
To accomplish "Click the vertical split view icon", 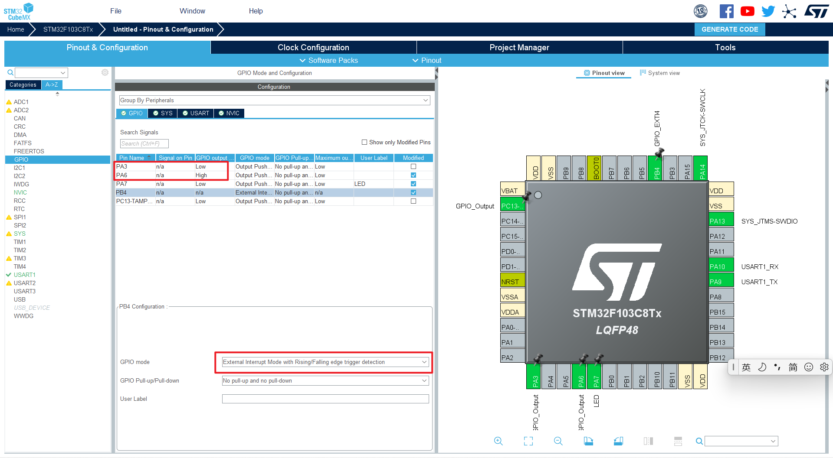I will (x=678, y=441).
